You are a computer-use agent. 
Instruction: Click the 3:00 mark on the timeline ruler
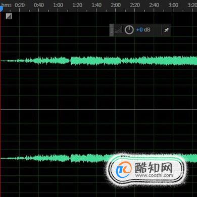(173, 5)
